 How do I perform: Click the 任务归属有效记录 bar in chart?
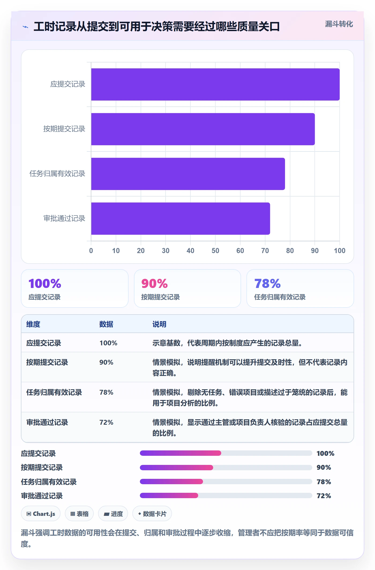[x=188, y=174]
